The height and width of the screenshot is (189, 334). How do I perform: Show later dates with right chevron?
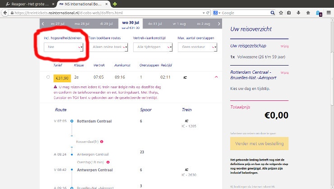coord(219,24)
